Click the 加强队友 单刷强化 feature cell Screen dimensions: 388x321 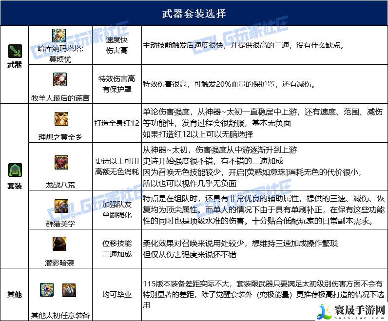click(117, 210)
